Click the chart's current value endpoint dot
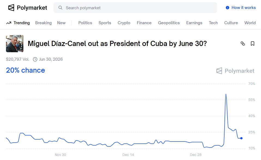This screenshot has height=160, width=261. tap(241, 138)
